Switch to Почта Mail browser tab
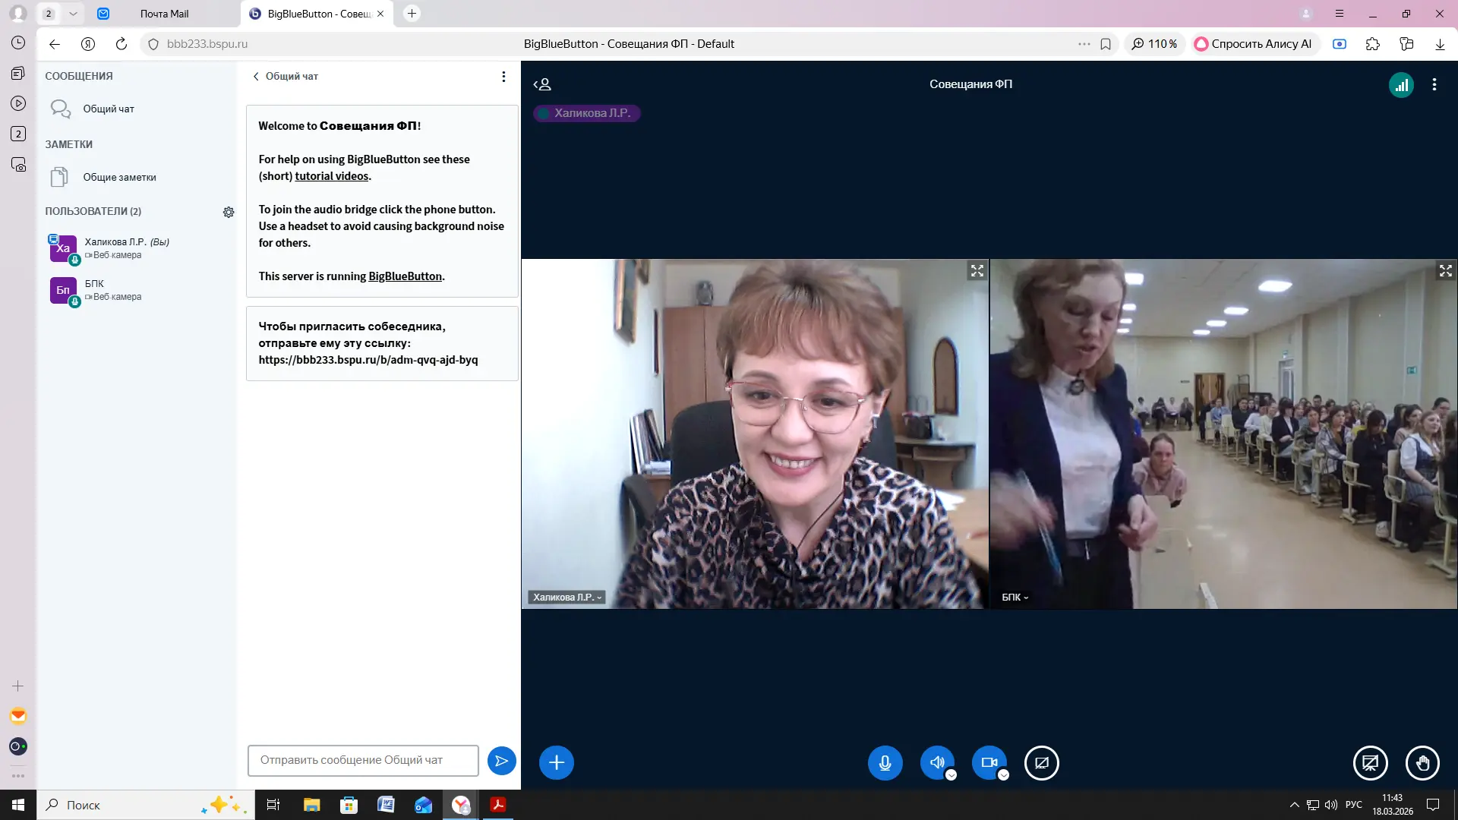The image size is (1458, 820). click(164, 14)
